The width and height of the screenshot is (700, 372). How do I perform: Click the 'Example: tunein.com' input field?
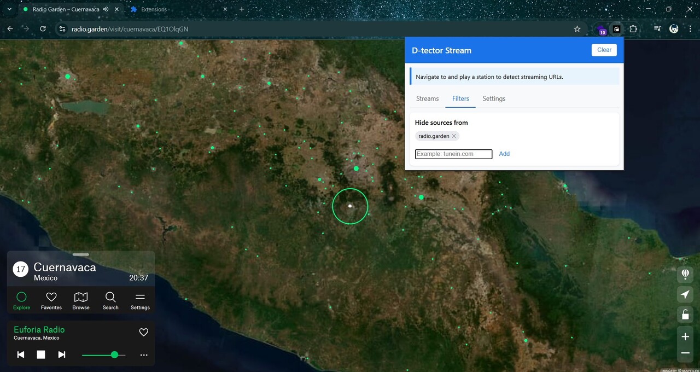(453, 154)
